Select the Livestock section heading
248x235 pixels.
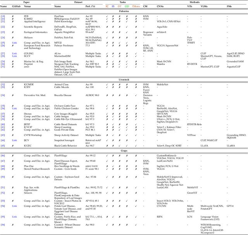coord(124,79)
